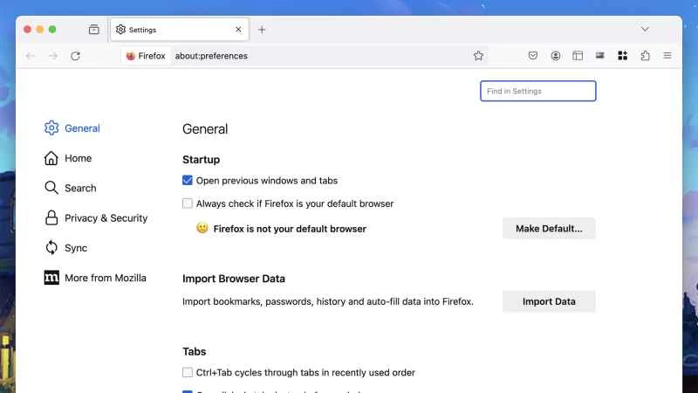Enable Always check if Firefox is default browser

click(188, 203)
